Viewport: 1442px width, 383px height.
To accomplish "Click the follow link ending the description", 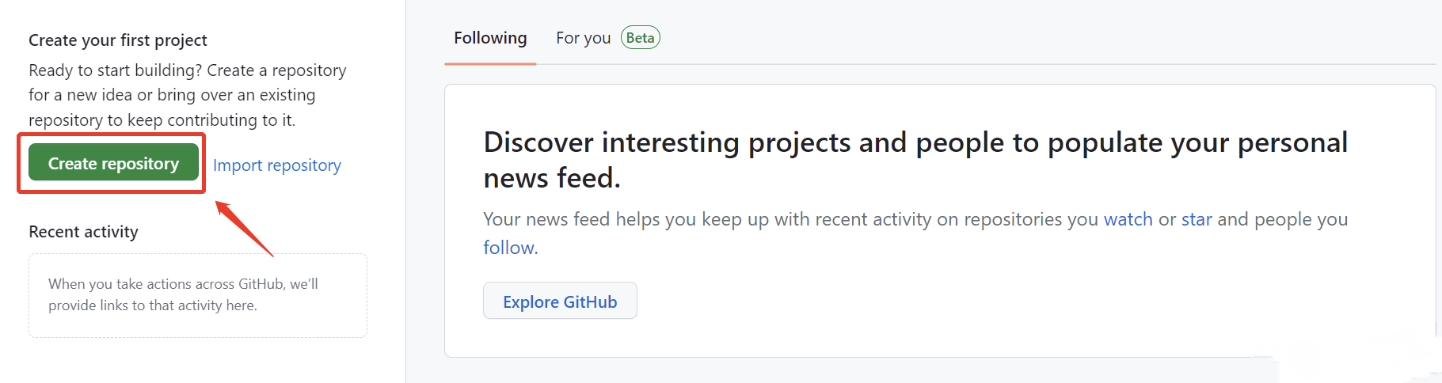I will coord(508,248).
